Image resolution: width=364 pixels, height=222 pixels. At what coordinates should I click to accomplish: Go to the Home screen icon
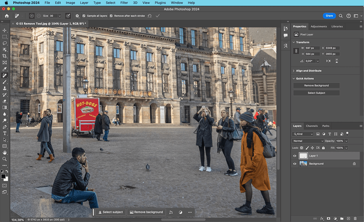(x=7, y=16)
